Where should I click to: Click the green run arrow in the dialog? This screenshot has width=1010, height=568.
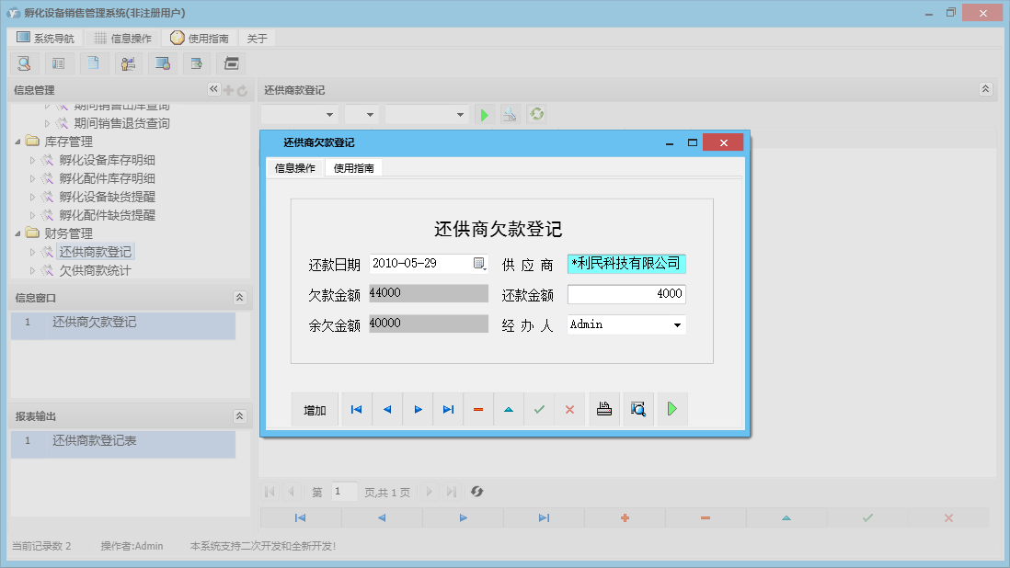[x=671, y=409]
